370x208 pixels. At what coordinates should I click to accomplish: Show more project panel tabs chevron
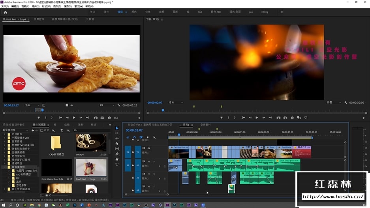tap(110, 125)
